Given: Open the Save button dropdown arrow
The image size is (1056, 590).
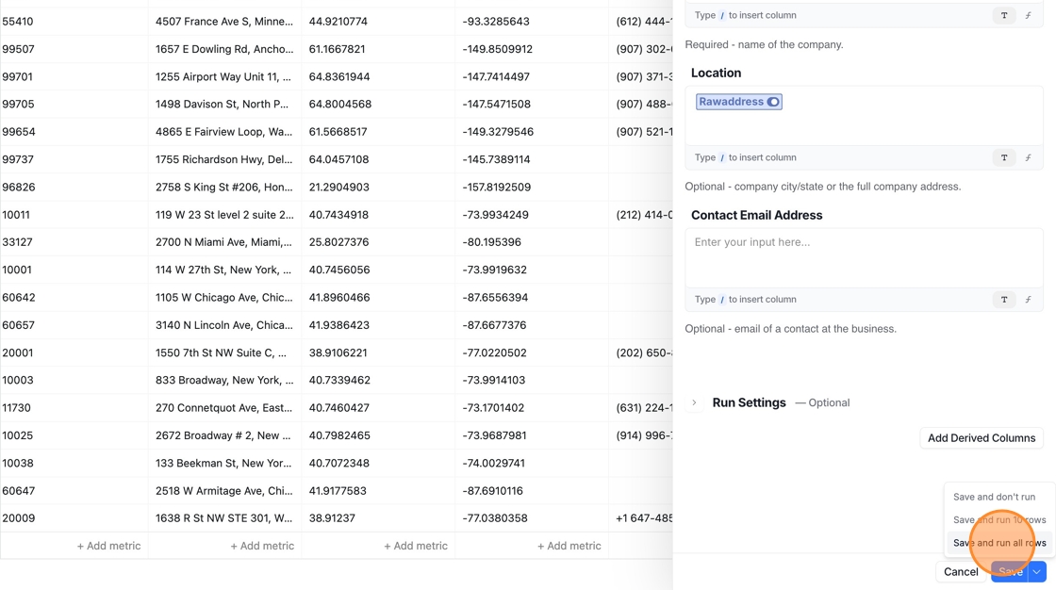Looking at the screenshot, I should (1037, 572).
